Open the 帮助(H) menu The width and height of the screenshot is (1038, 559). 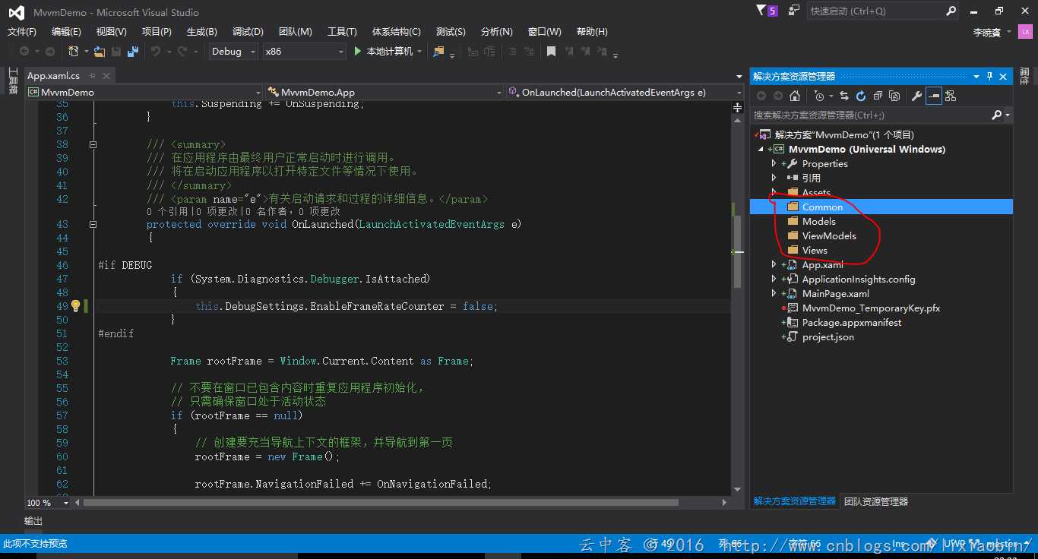[592, 31]
